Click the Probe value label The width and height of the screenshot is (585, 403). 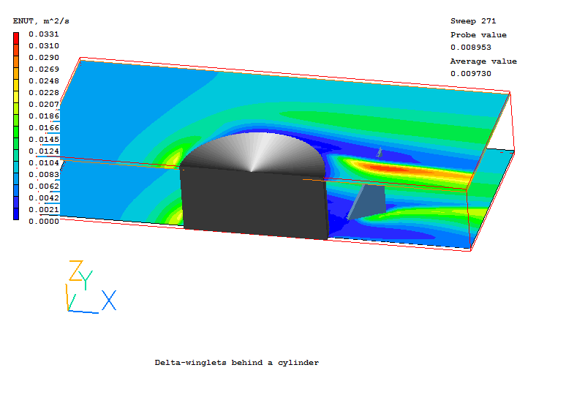[478, 34]
